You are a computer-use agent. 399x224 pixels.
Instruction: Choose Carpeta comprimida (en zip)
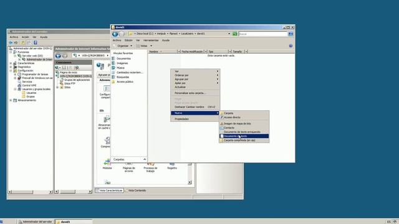tap(244, 140)
